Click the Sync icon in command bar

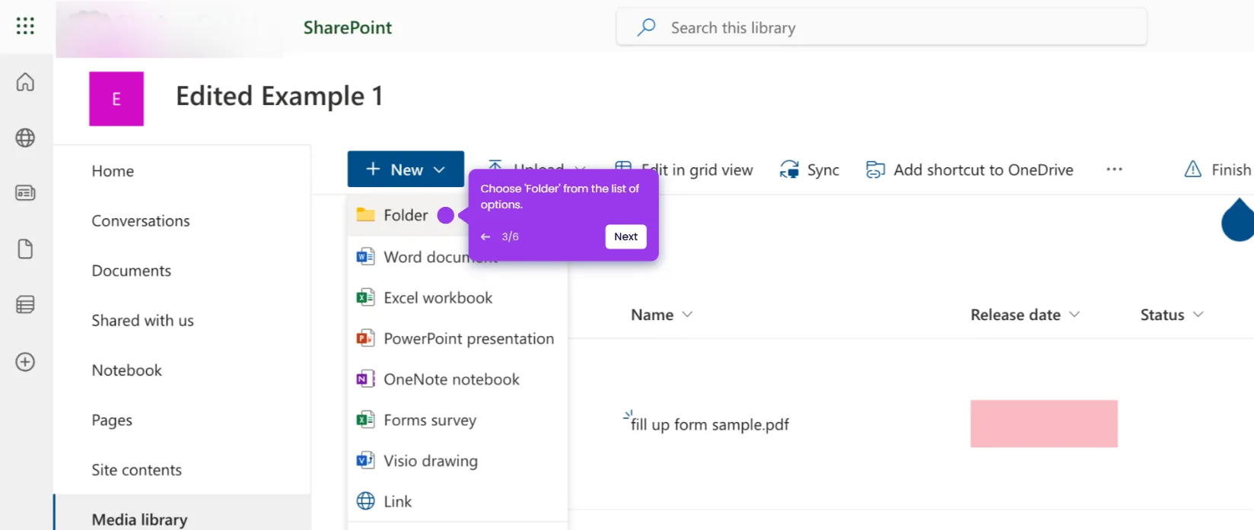pos(789,170)
